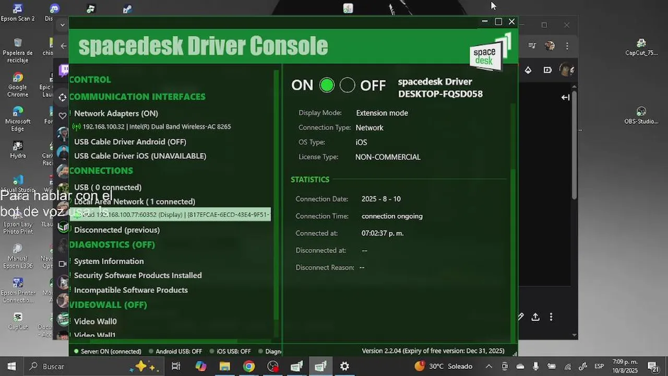Screen dimensions: 668x376
Task: Select Network Adapters (ON) item
Action: (x=116, y=113)
